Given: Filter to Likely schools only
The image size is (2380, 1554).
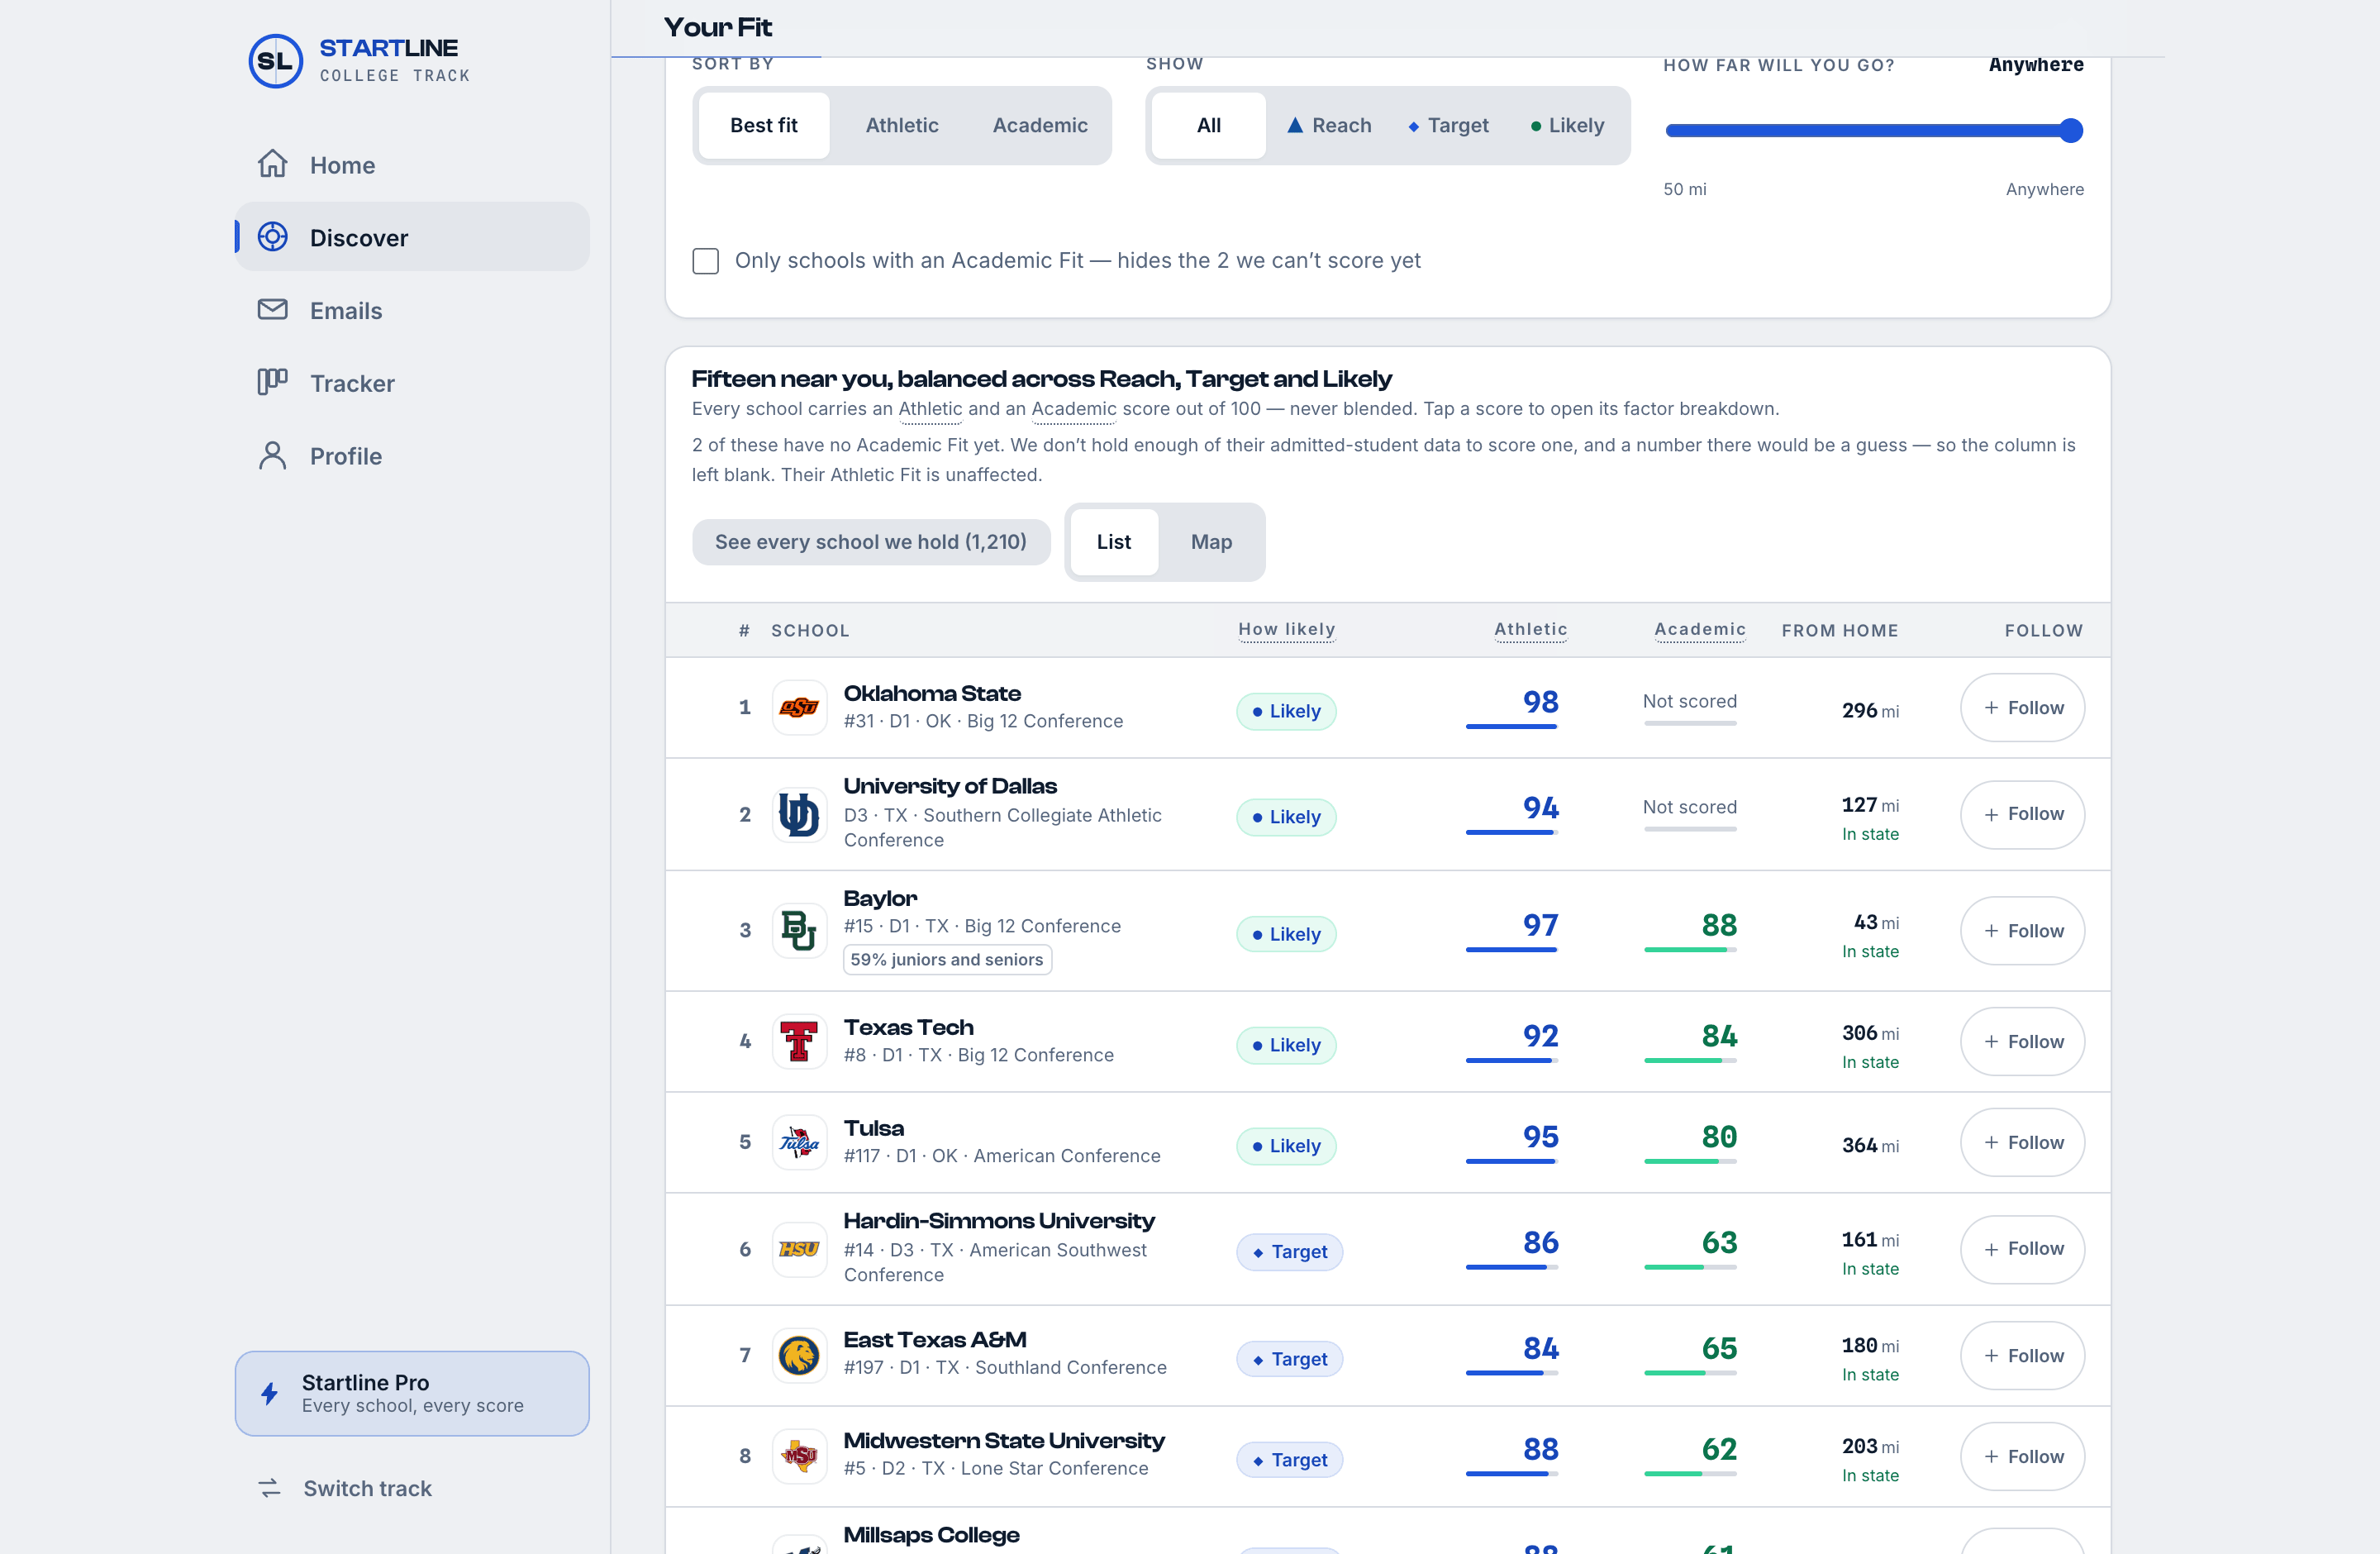Looking at the screenshot, I should pyautogui.click(x=1567, y=125).
